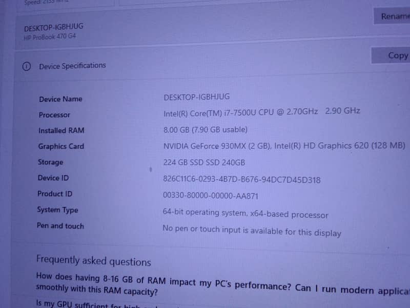Click the 'Processor' label
The height and width of the screenshot is (308, 410).
pyautogui.click(x=54, y=115)
